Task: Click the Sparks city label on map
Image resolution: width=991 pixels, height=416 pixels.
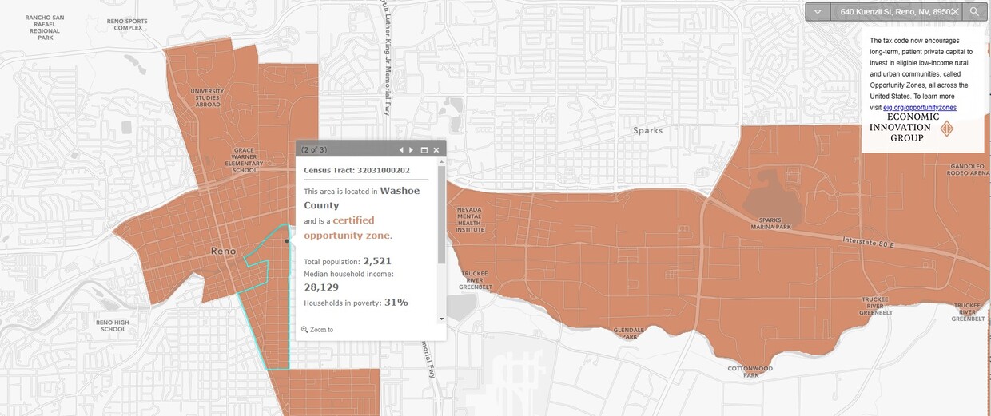Action: [647, 130]
